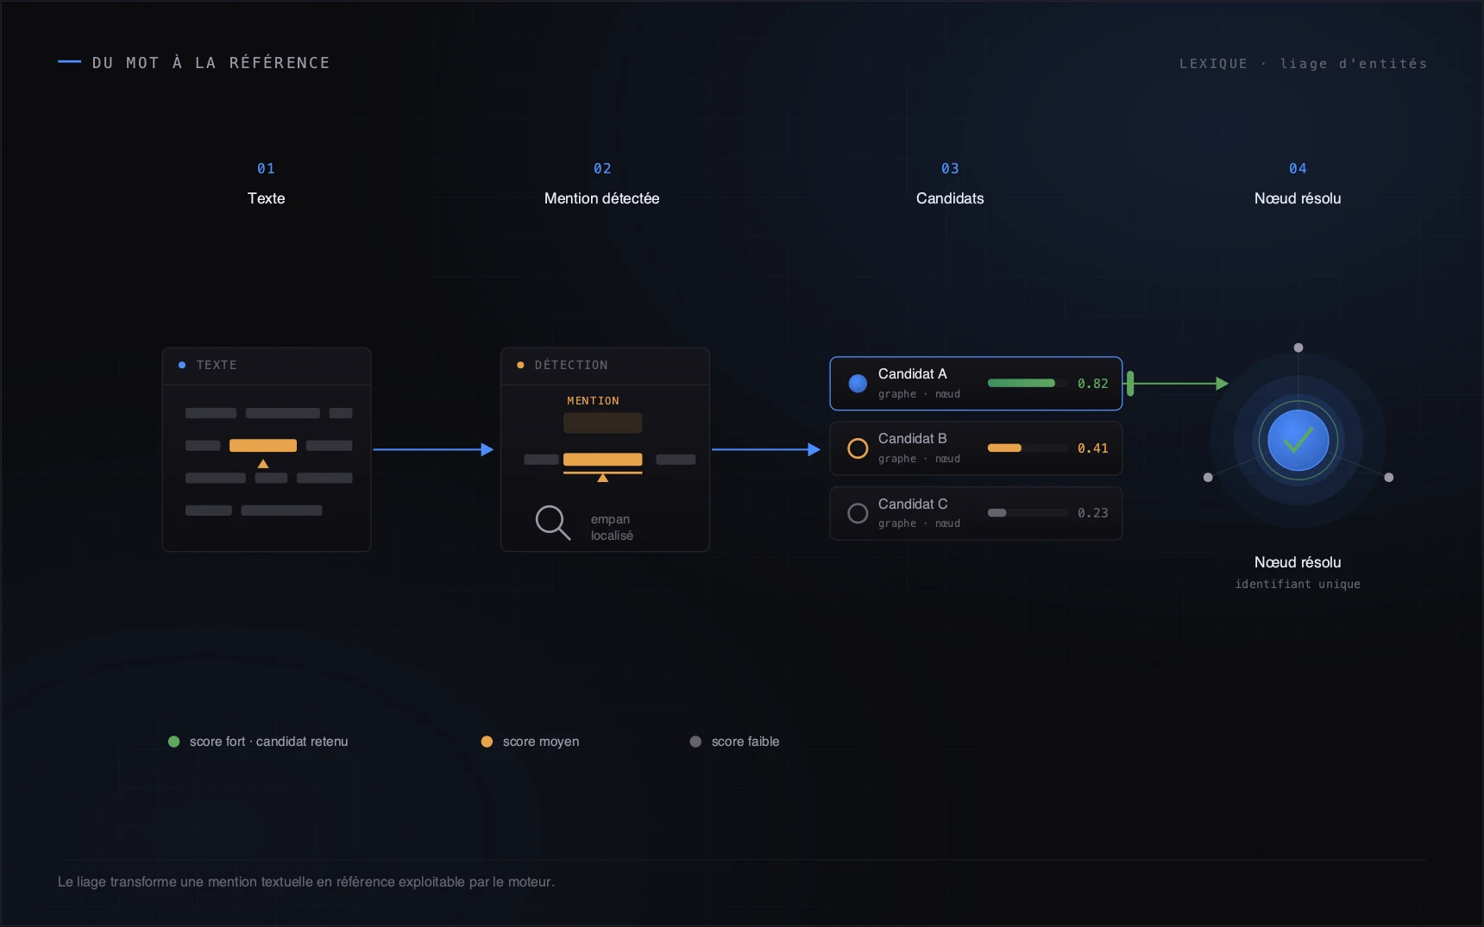
Task: Click the orange dot beside DÉTECTION header
Action: click(520, 366)
